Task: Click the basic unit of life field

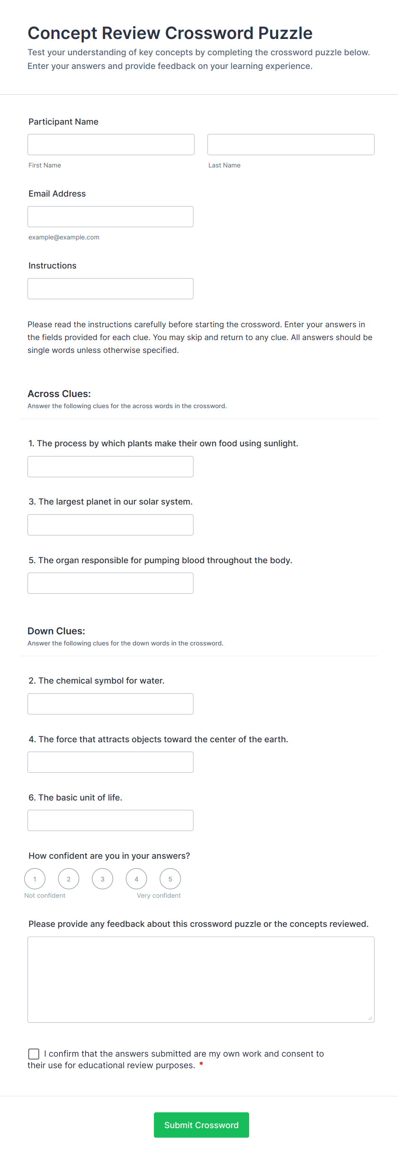Action: point(110,820)
